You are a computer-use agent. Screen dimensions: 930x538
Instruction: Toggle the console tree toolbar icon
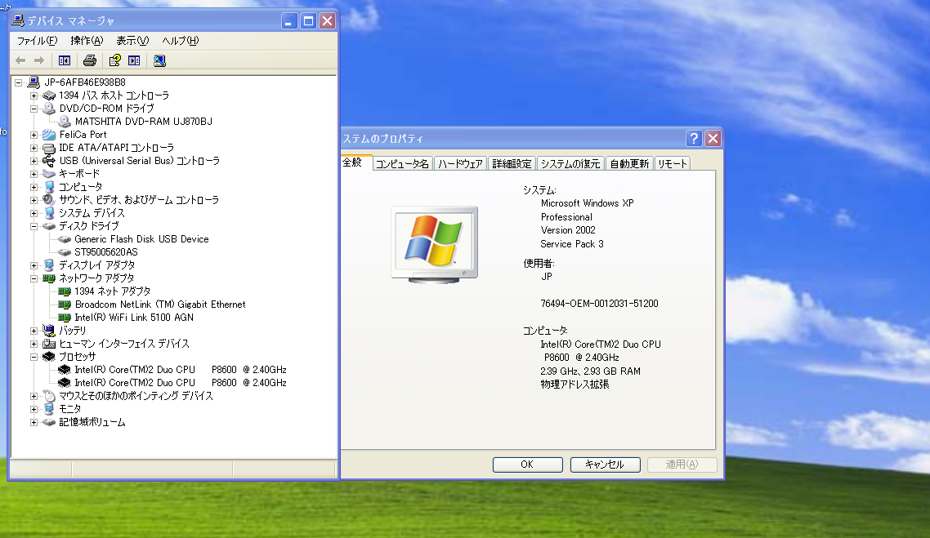[x=65, y=60]
